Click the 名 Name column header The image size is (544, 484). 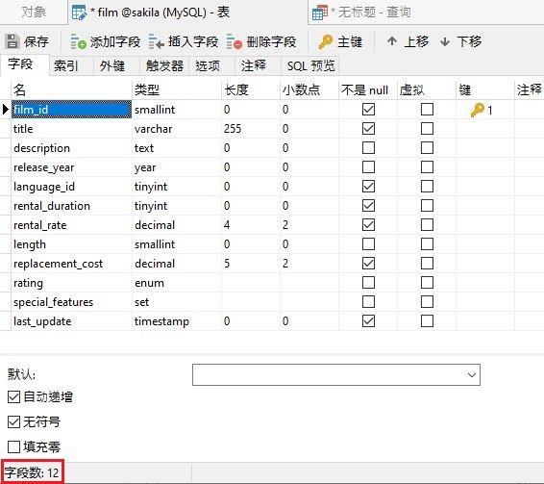[x=71, y=90]
